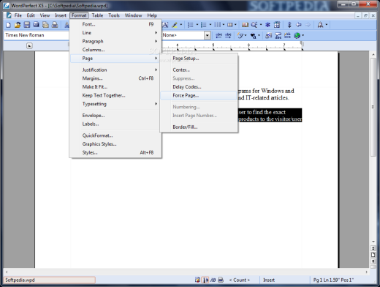Click the Save diskette icon

pyautogui.click(x=27, y=25)
